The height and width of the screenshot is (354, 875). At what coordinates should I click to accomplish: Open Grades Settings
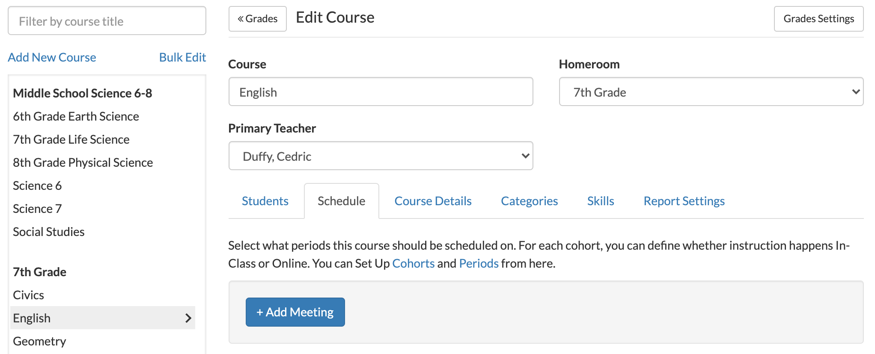point(818,19)
